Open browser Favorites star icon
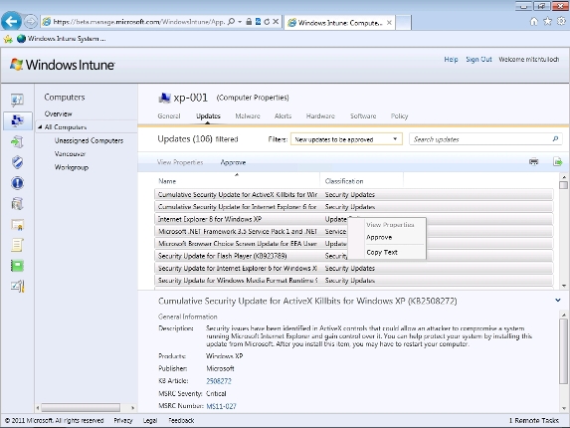 coord(547,22)
